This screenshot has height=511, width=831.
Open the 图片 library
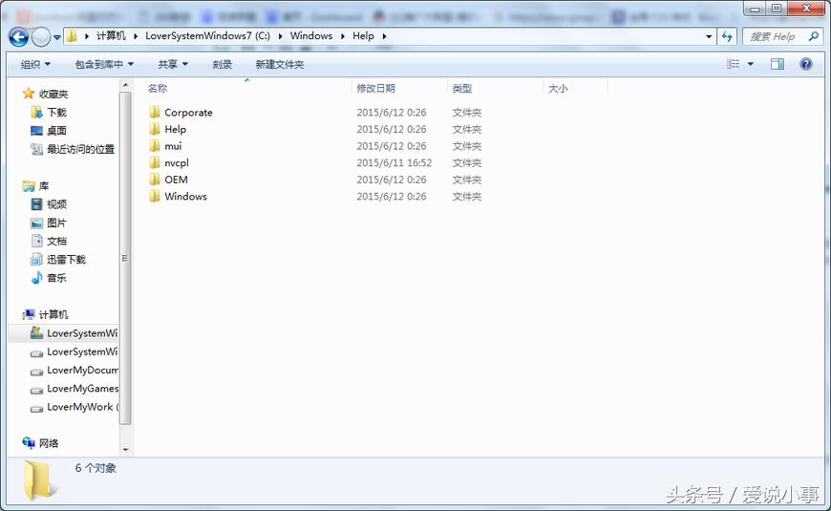[x=56, y=223]
